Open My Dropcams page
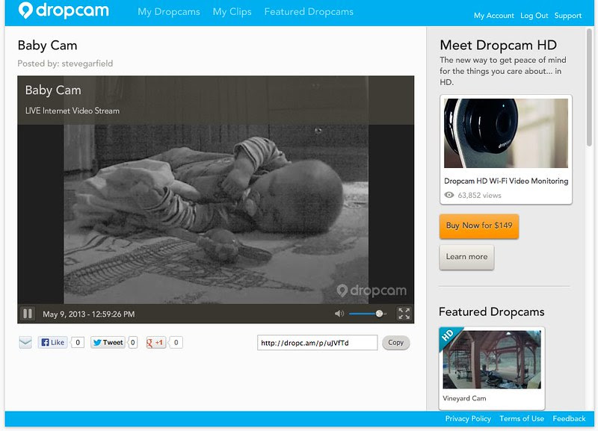The height and width of the screenshot is (431, 598). coord(169,12)
